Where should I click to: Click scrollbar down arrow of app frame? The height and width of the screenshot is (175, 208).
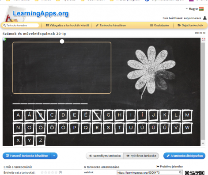tap(203, 143)
